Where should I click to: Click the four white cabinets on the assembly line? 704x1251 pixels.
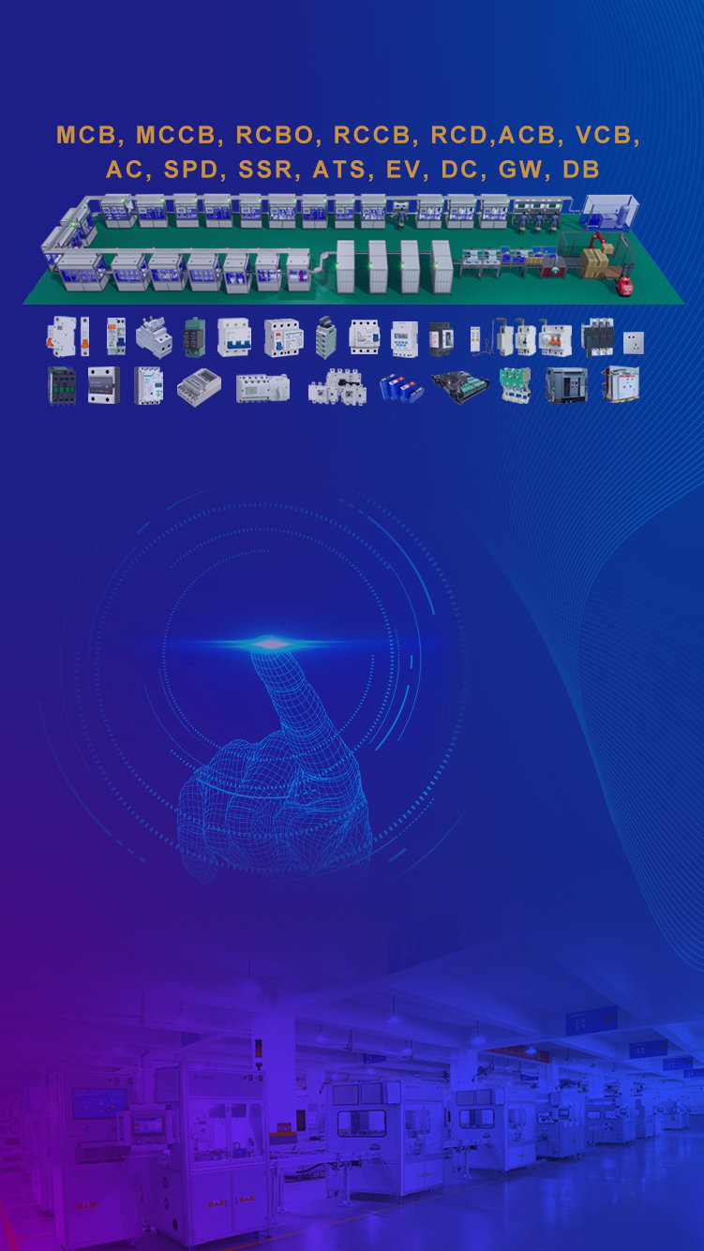point(394,266)
